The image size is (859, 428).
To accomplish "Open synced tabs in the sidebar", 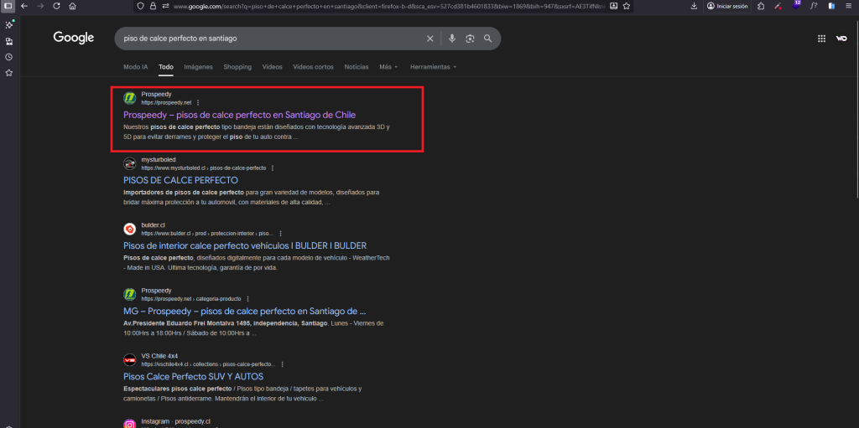I will pyautogui.click(x=8, y=42).
